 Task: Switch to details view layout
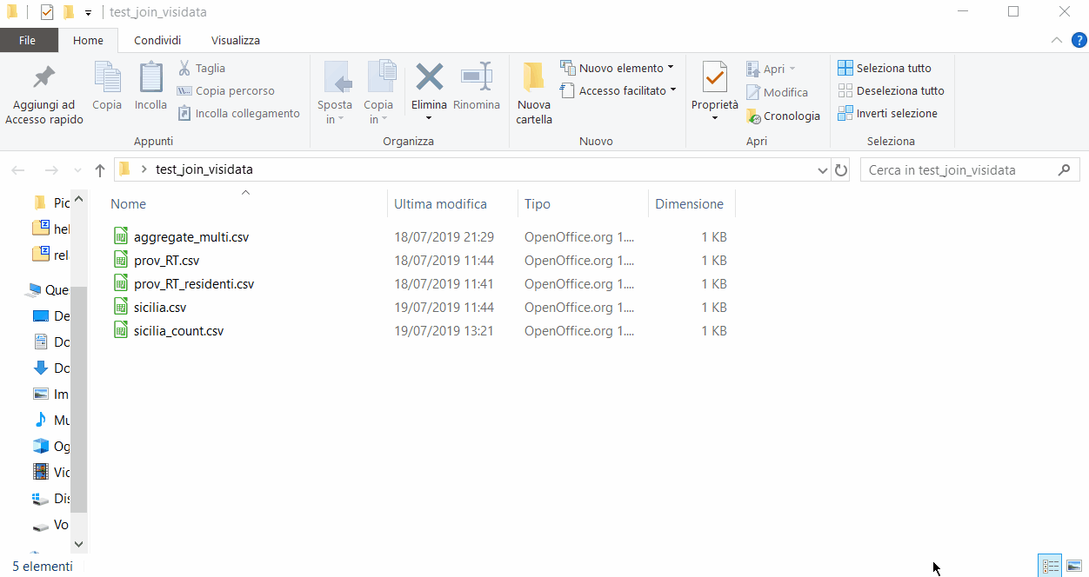point(1051,566)
